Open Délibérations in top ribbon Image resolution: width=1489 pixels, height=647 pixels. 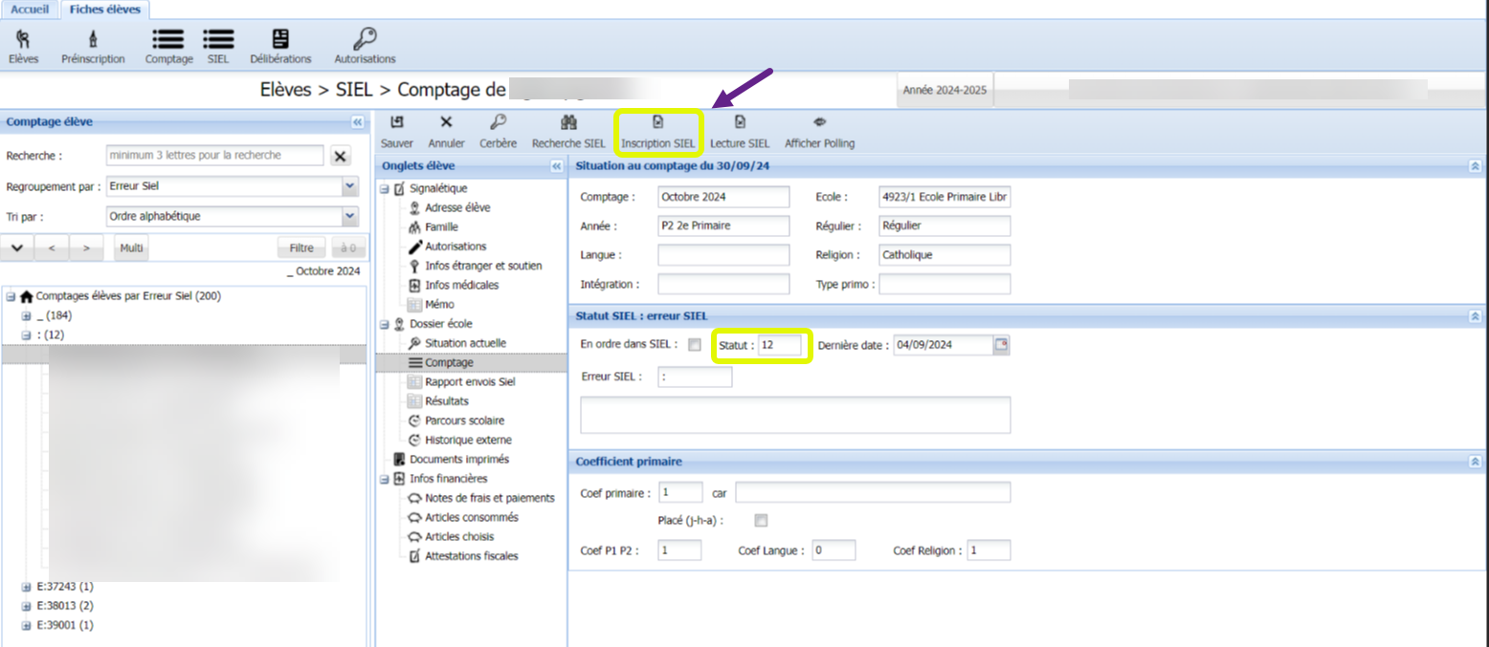pos(280,39)
